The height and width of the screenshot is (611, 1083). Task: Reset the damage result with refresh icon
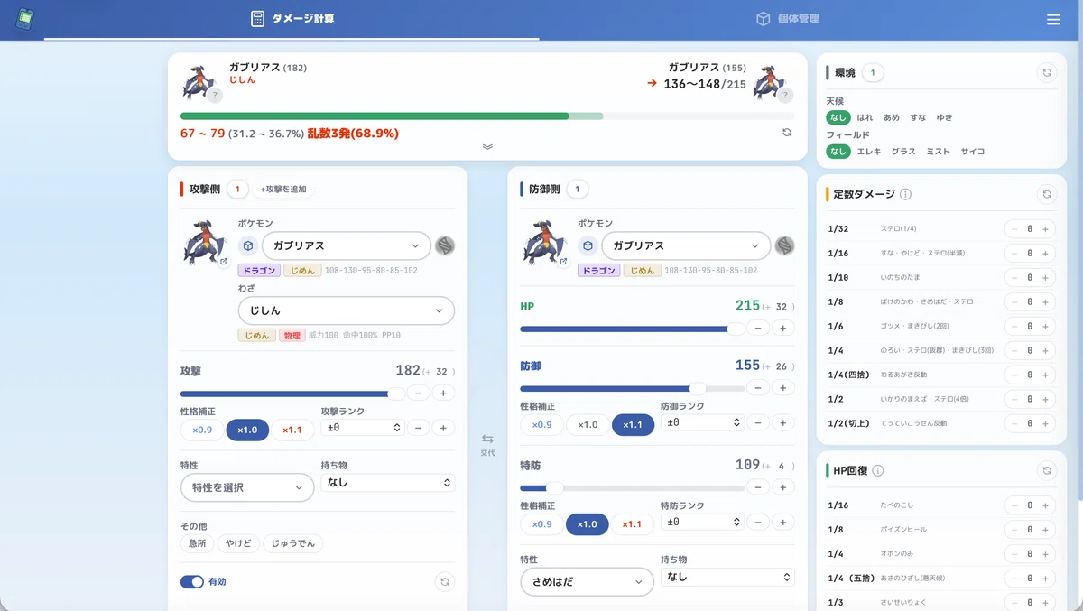coord(787,133)
